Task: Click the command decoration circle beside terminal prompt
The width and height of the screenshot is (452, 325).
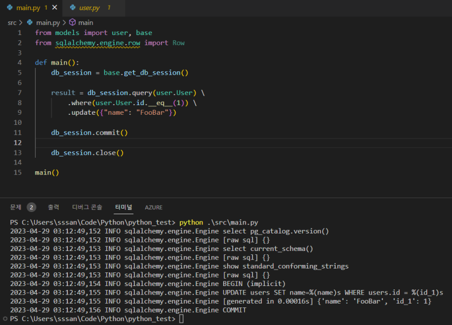Action: point(5,319)
